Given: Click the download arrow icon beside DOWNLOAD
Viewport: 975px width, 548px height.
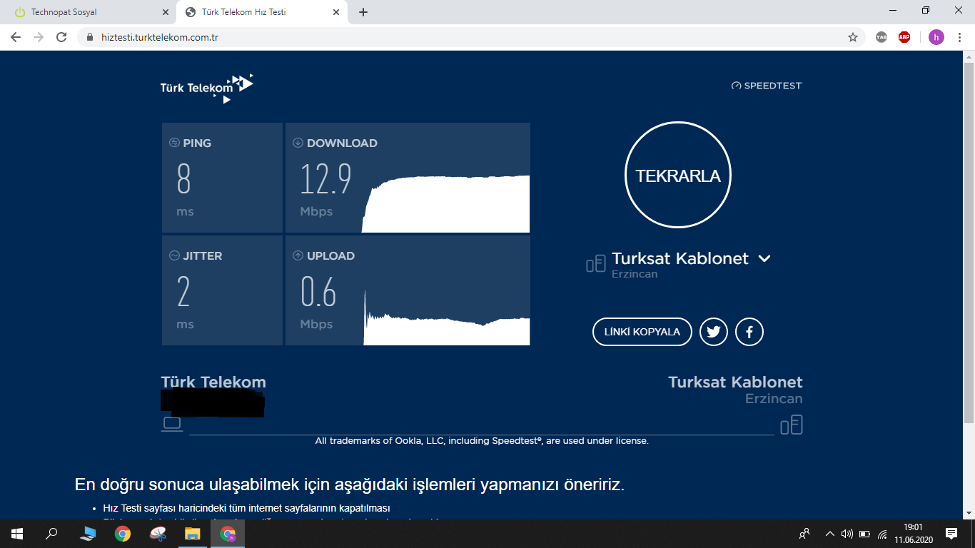Looking at the screenshot, I should click(x=298, y=143).
